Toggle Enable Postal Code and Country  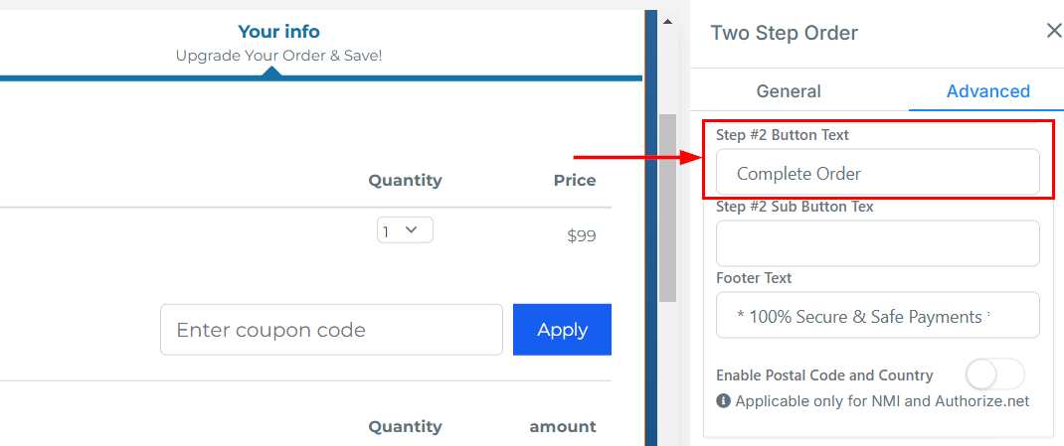point(994,374)
